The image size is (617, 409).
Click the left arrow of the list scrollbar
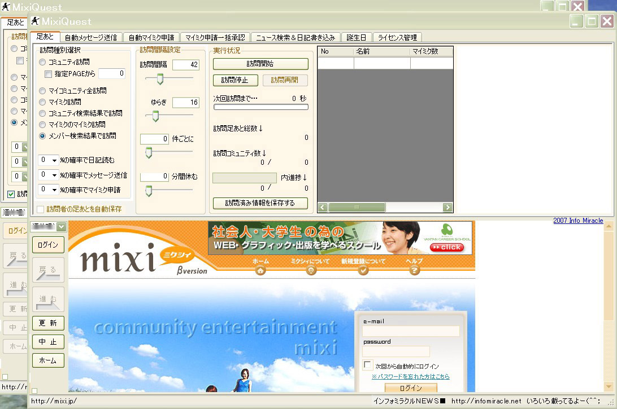(323, 207)
